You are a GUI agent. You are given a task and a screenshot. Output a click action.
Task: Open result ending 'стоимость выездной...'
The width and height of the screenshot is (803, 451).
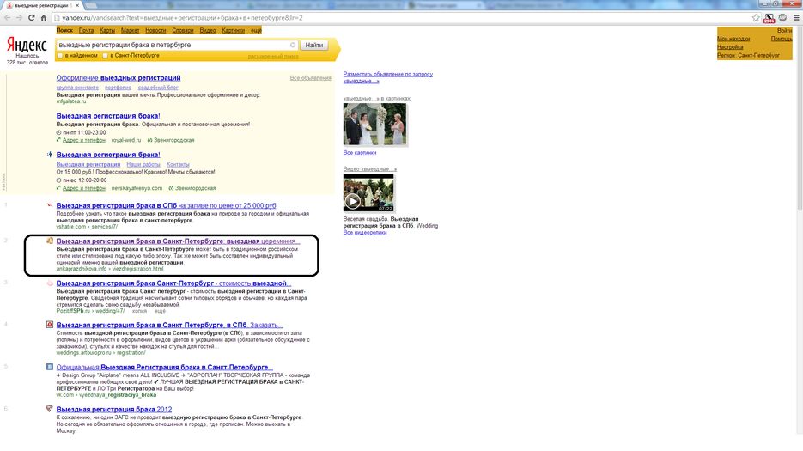click(x=173, y=283)
